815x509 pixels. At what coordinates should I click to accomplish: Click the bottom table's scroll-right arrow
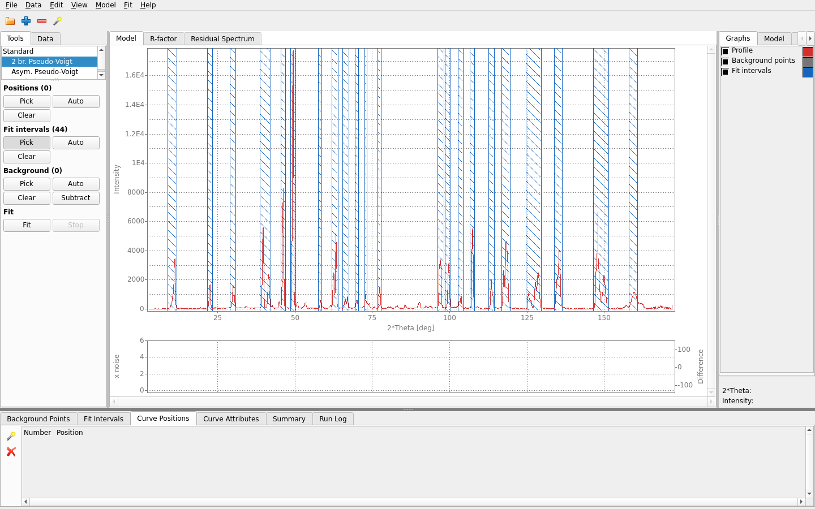click(801, 502)
